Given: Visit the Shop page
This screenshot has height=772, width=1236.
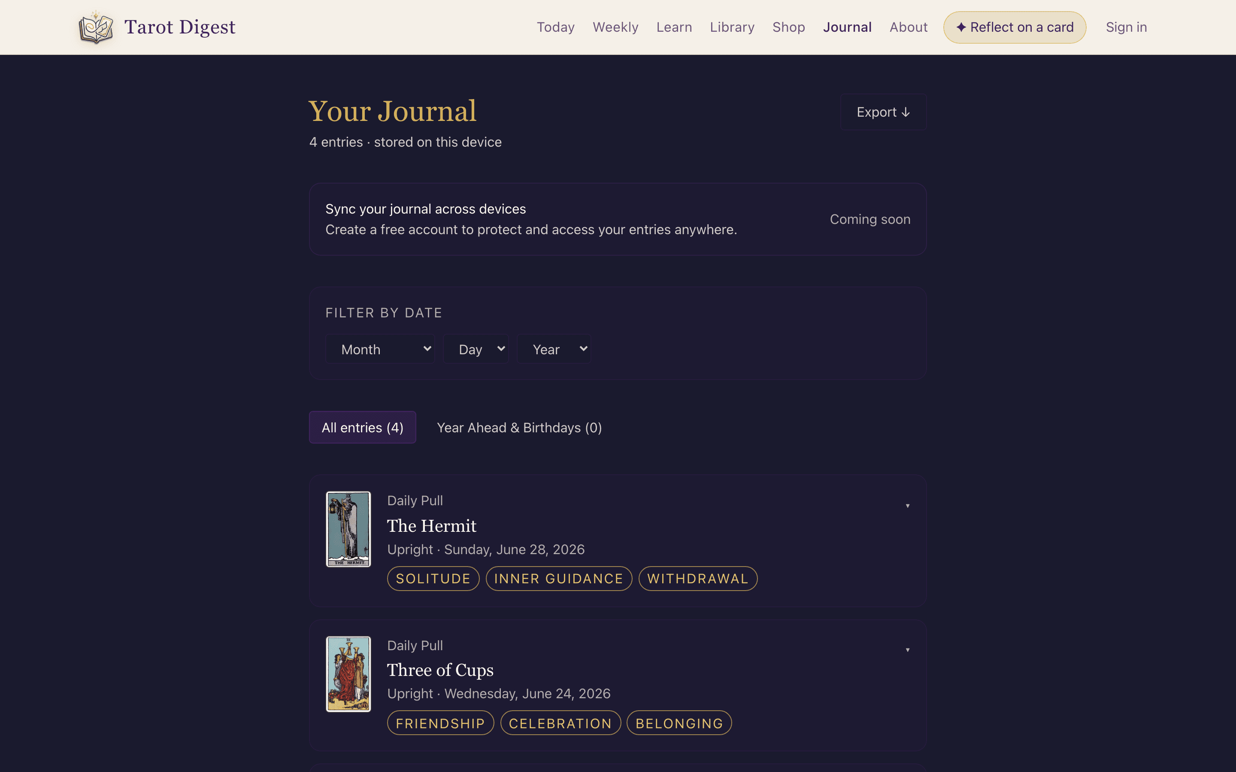Looking at the screenshot, I should pyautogui.click(x=788, y=27).
